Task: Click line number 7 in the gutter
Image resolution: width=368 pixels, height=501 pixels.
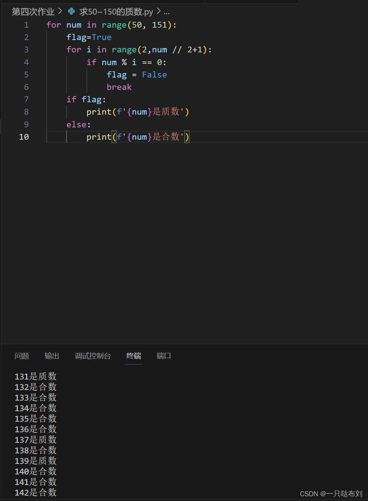Action: 26,99
